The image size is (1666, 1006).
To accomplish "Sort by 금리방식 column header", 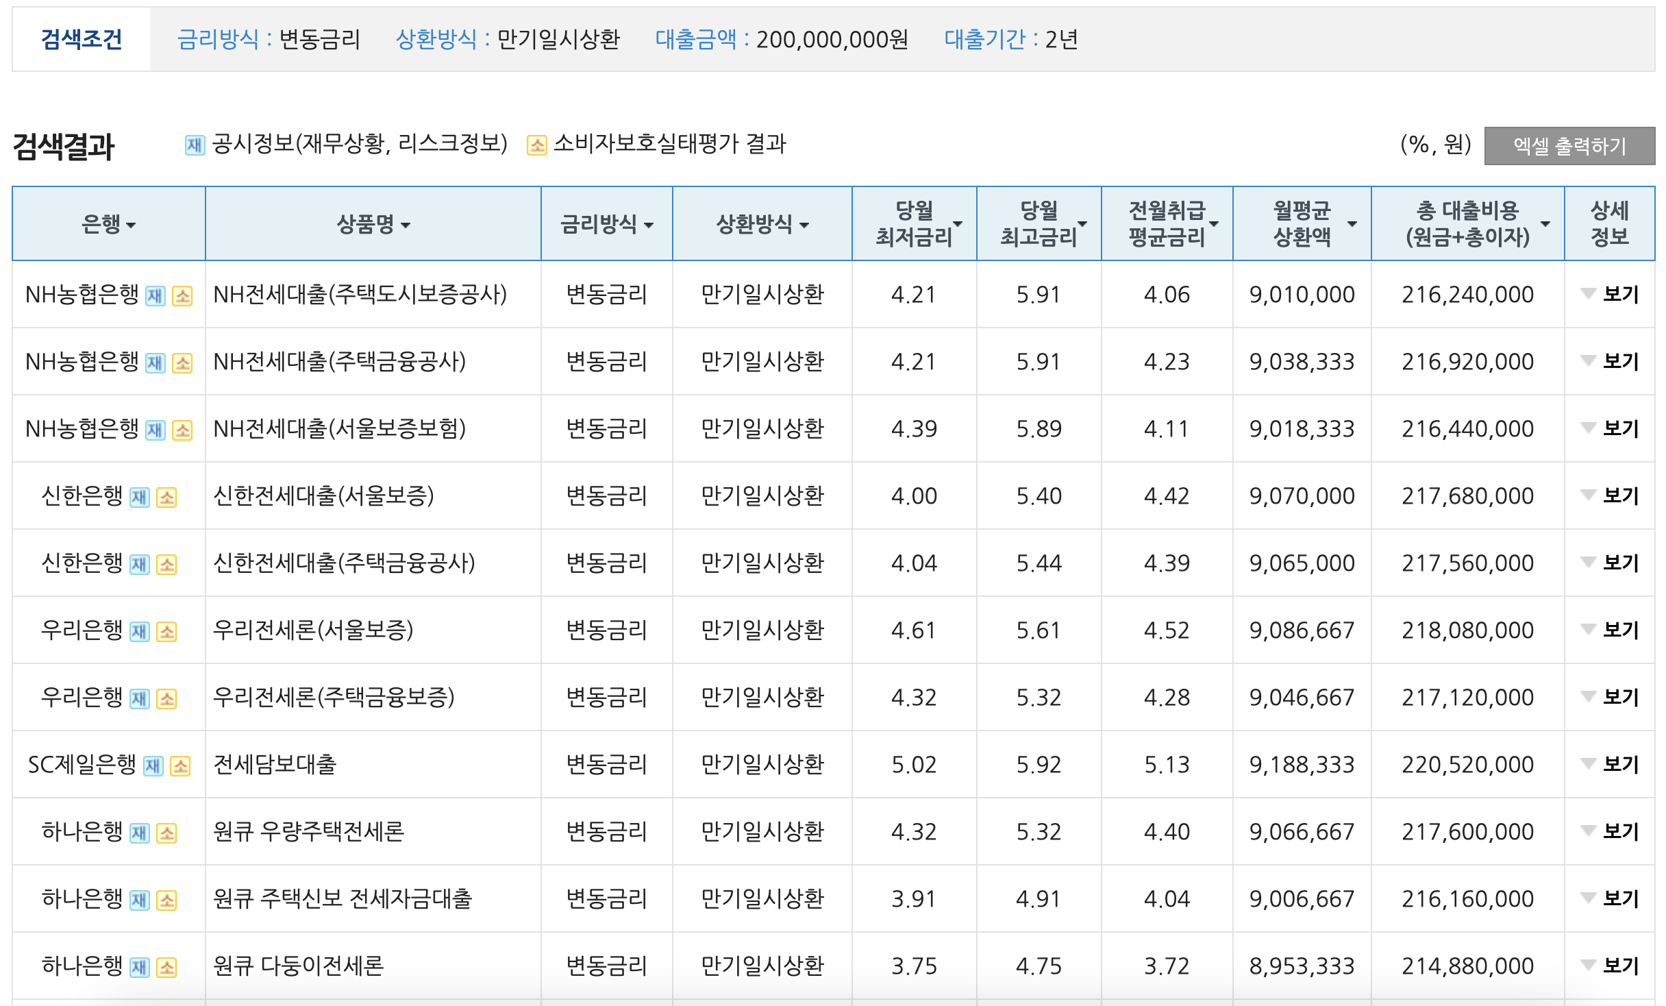I will click(x=607, y=224).
